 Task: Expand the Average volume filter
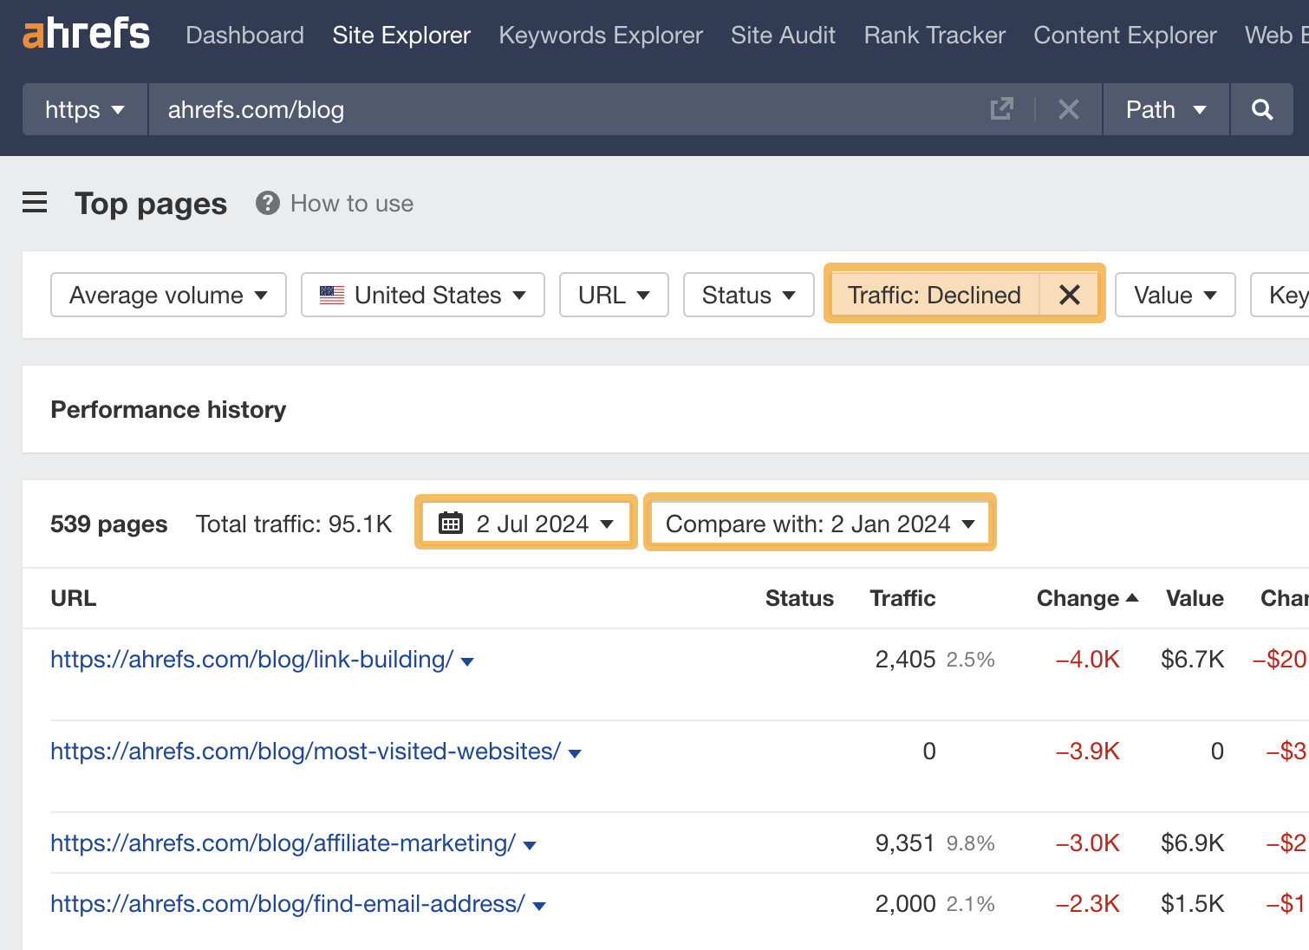[167, 295]
